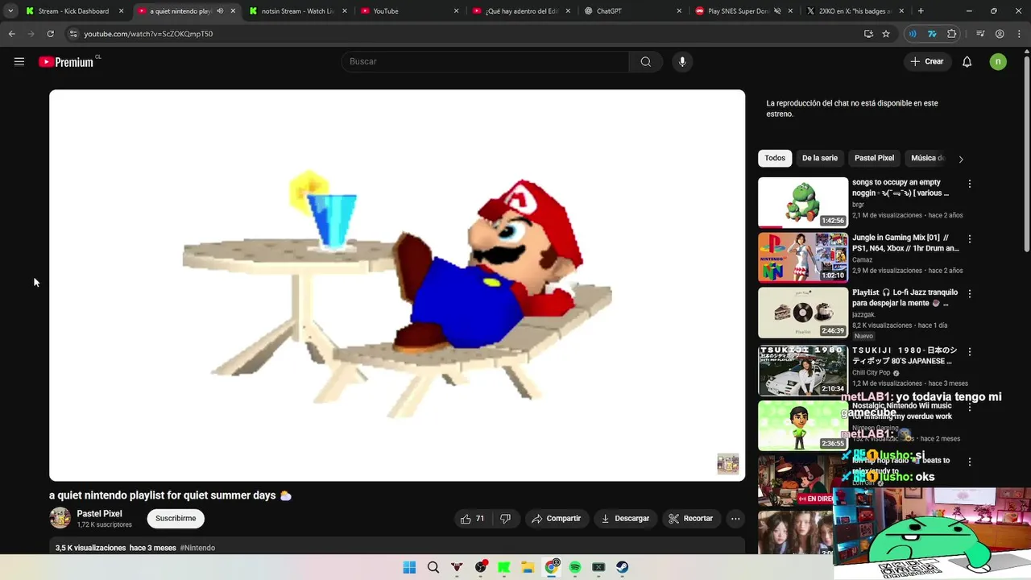Open the account avatar menu
1031x580 pixels.
coord(998,62)
